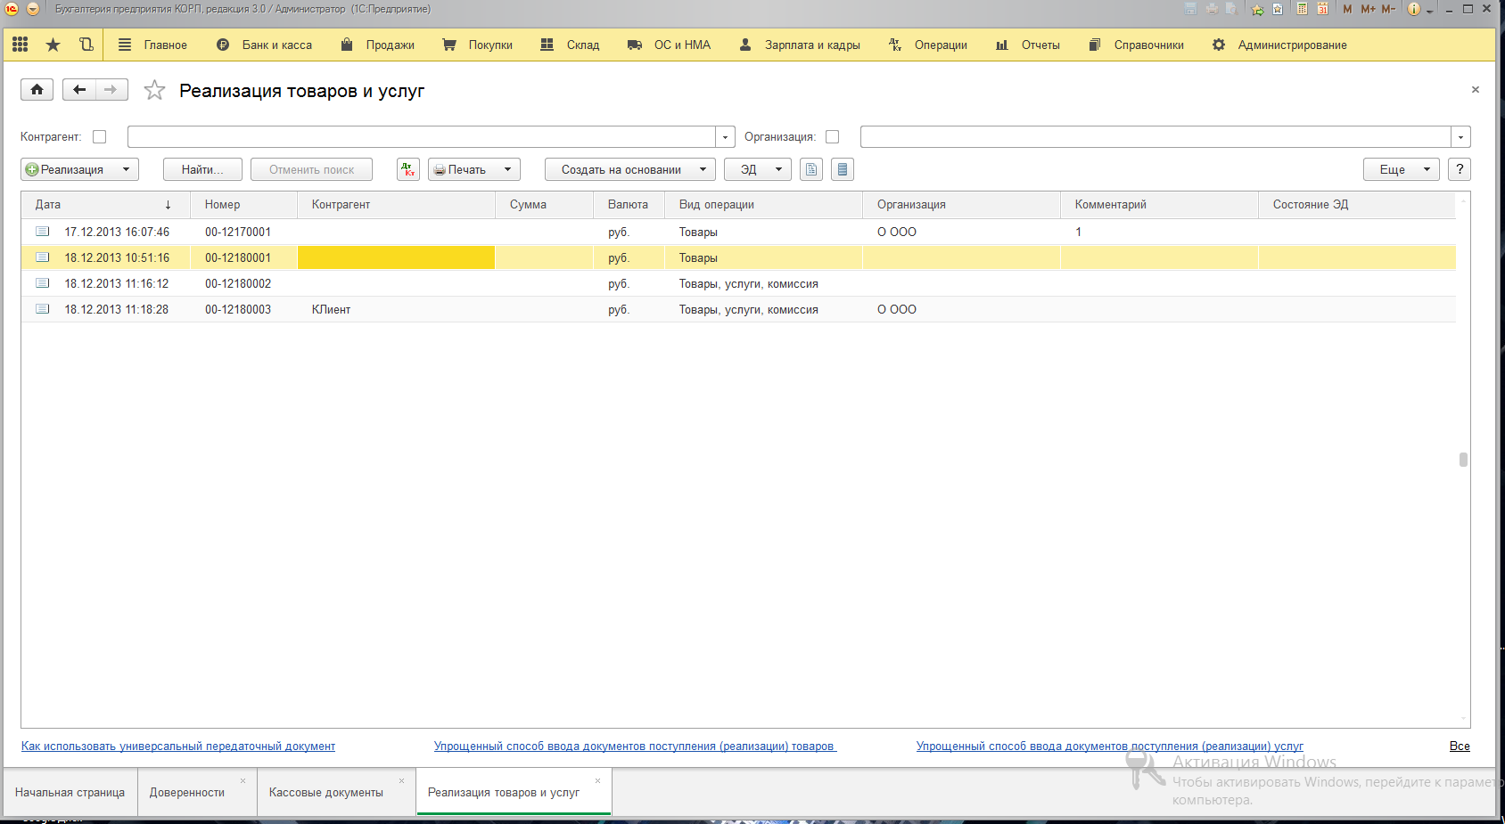Open the calculator from the title bar
Viewport: 1505px width, 824px height.
[1303, 9]
